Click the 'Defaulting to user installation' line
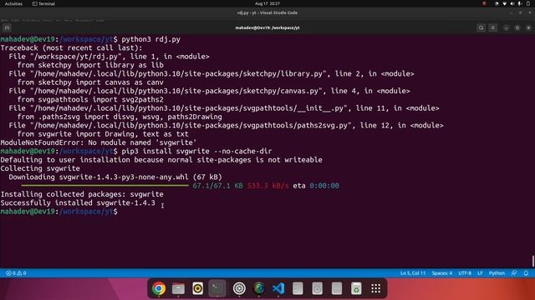The width and height of the screenshot is (535, 300). tap(161, 160)
